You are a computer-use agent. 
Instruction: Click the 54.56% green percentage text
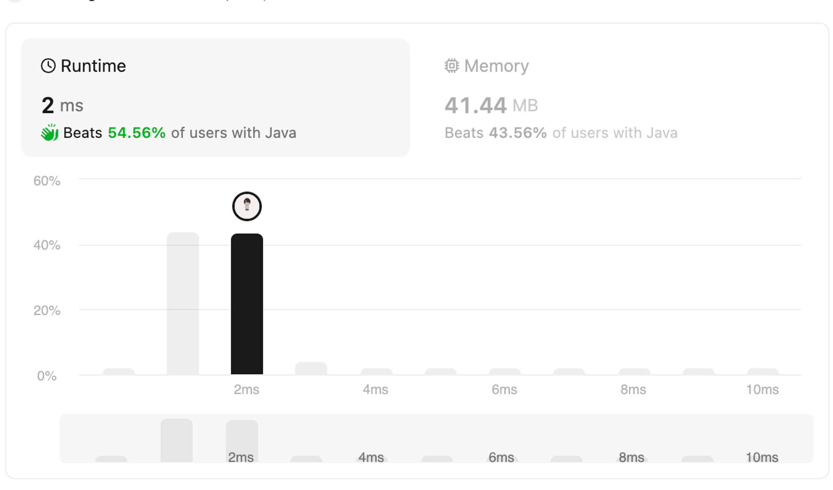(x=137, y=133)
